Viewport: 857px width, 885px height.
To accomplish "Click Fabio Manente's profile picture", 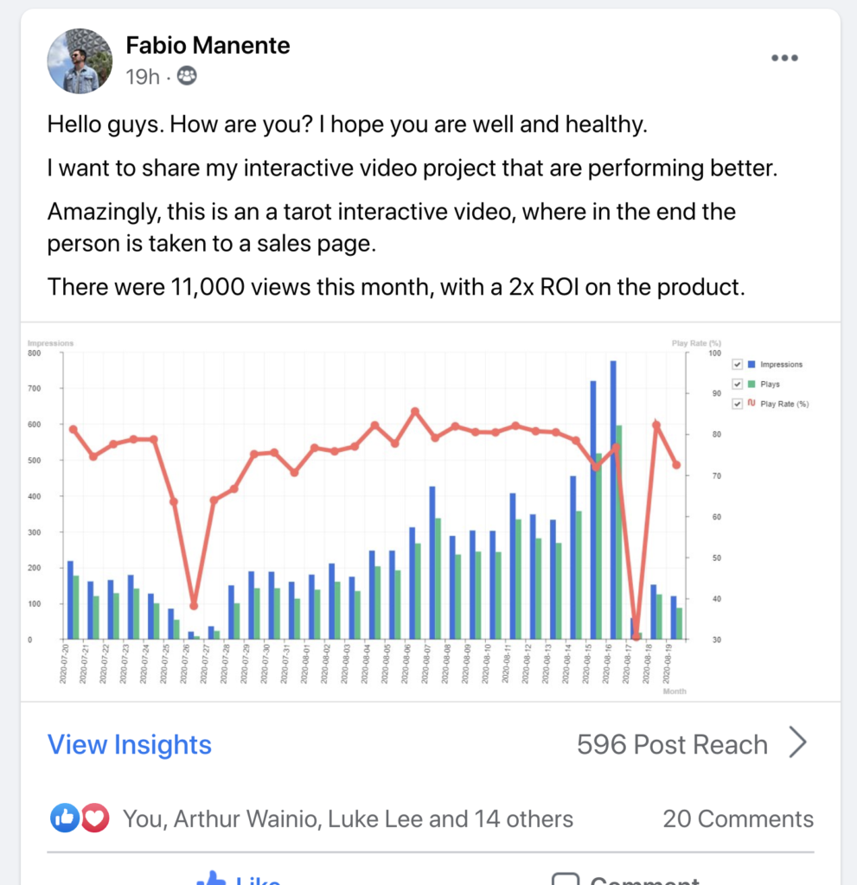I will [x=80, y=60].
